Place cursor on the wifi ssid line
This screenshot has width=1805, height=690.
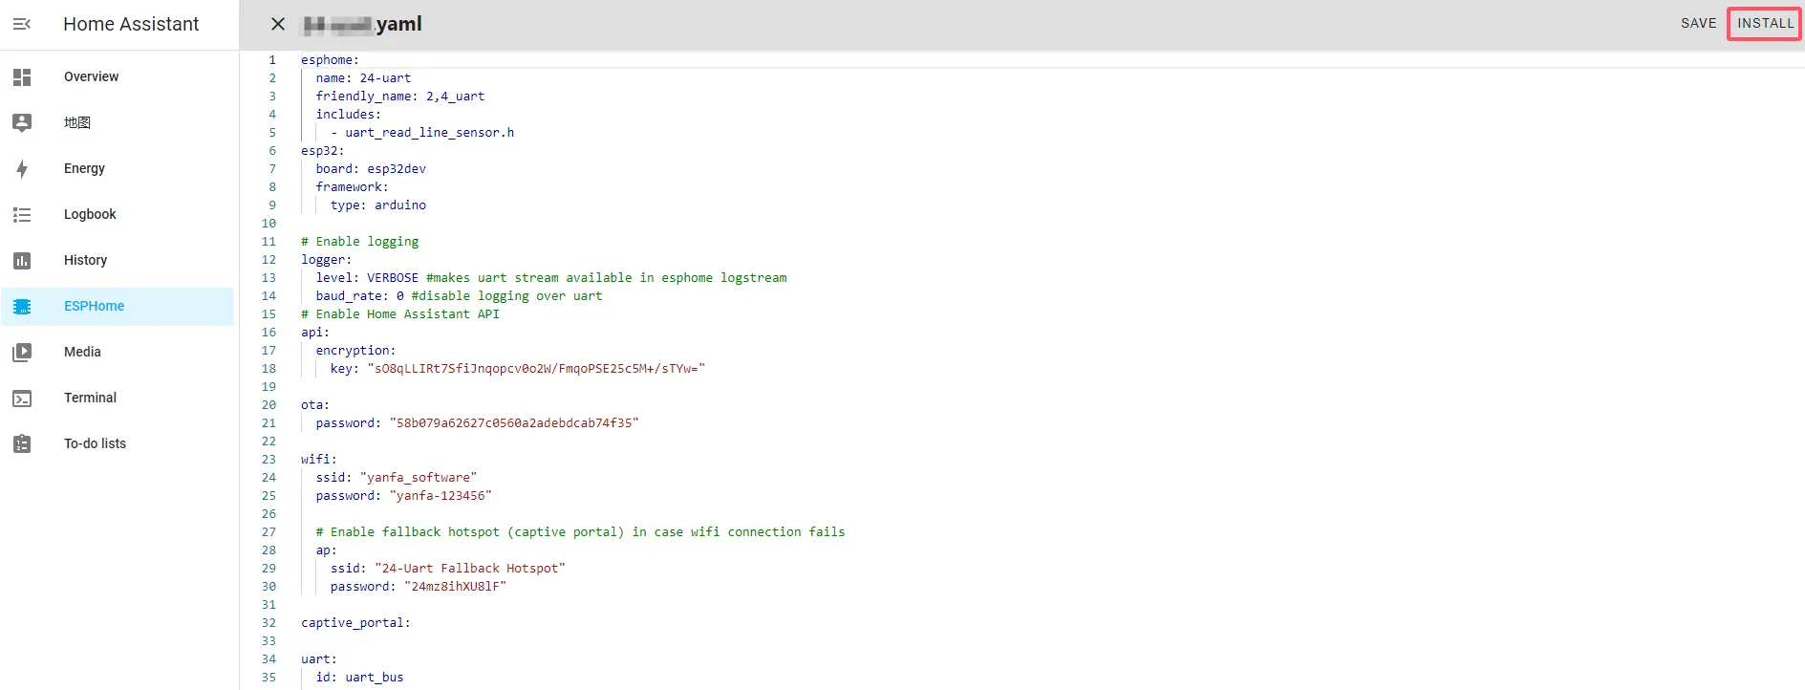point(418,478)
